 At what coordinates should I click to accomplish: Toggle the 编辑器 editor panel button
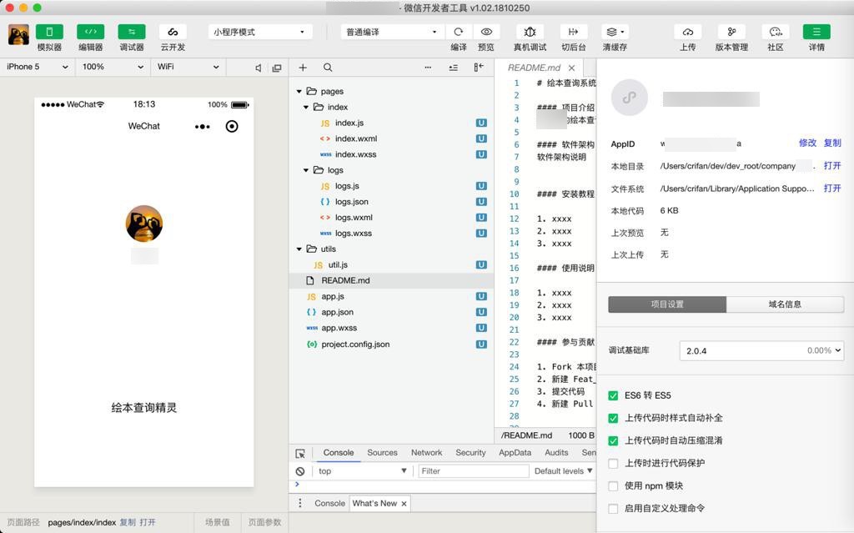click(x=90, y=32)
